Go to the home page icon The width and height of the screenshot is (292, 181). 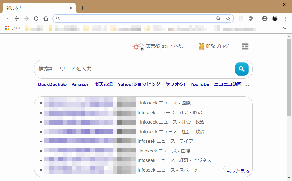46,19
